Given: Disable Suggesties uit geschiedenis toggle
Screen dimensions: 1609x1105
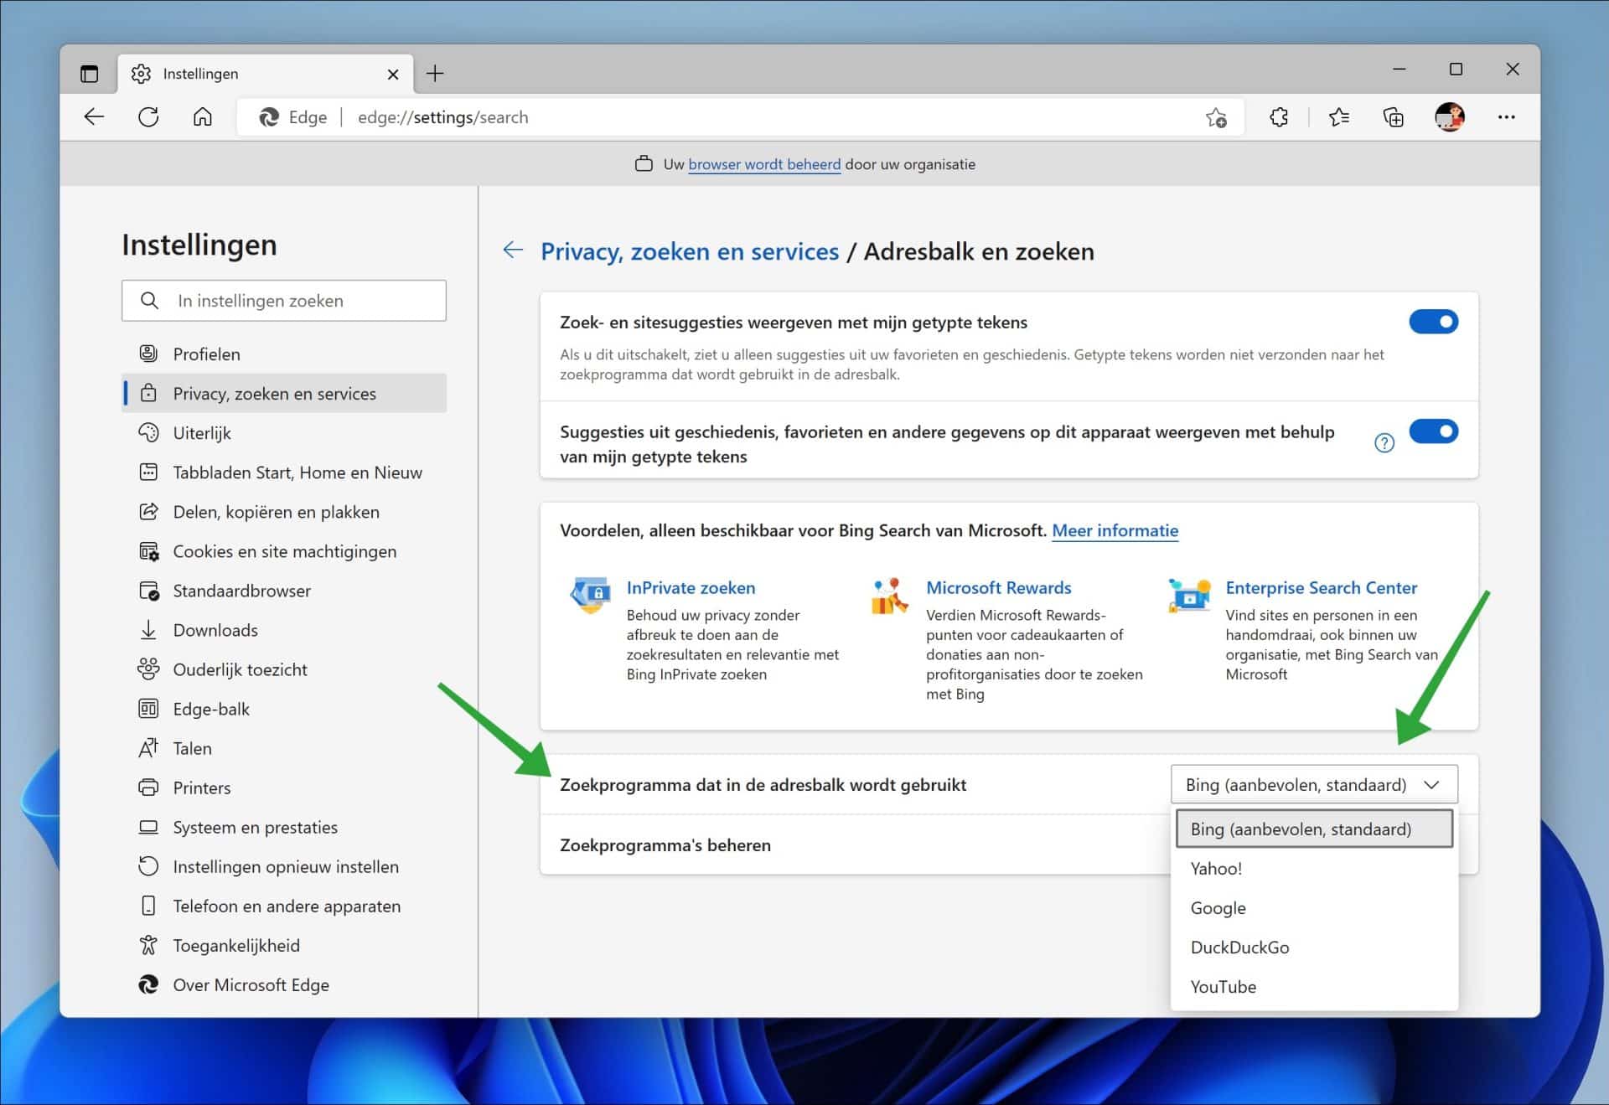Looking at the screenshot, I should pos(1433,431).
